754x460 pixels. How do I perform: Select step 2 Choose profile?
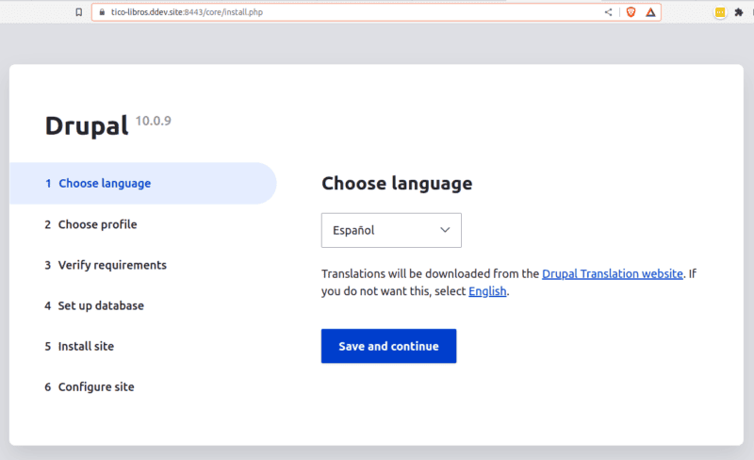point(90,224)
